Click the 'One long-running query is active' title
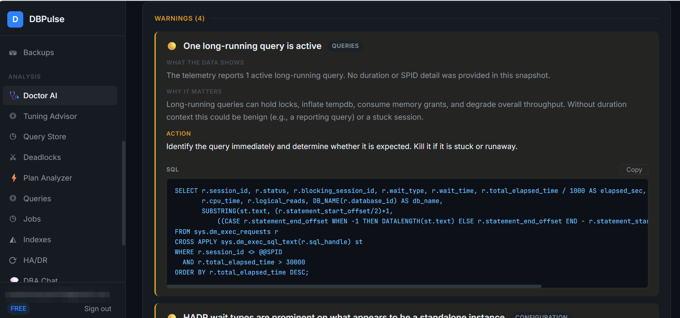This screenshot has width=680, height=318. [252, 46]
